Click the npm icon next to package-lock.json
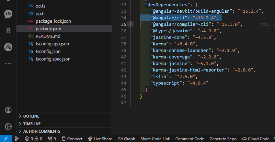Screen dimensions: 275x142 31,21
